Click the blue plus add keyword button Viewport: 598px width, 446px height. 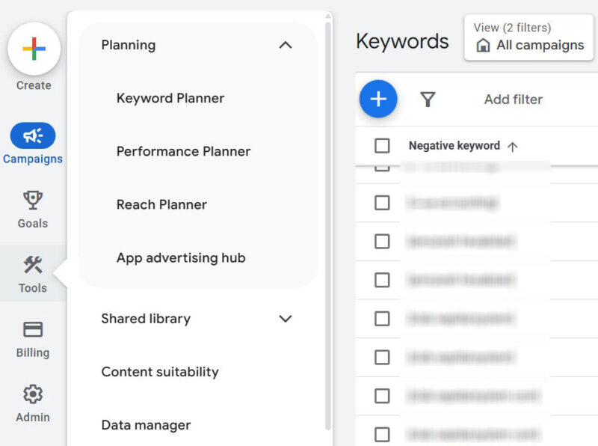[x=378, y=99]
